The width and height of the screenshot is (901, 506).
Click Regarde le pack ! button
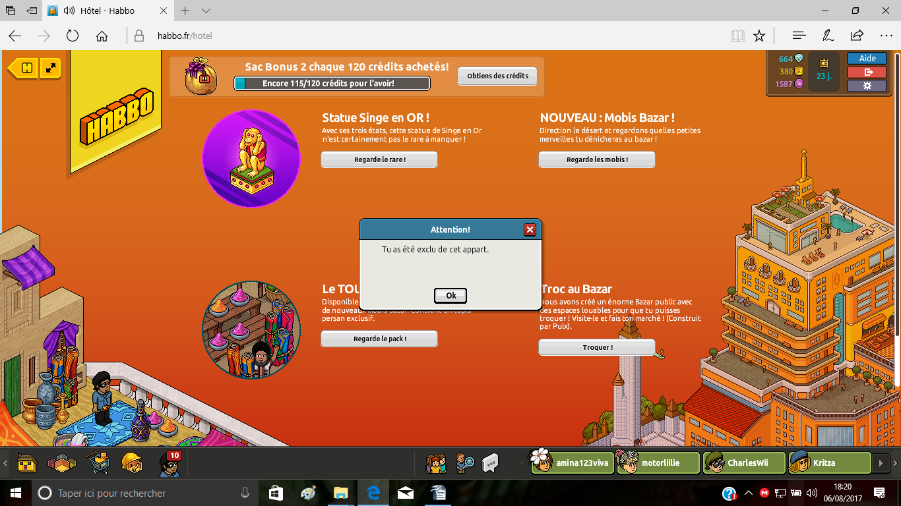(379, 339)
